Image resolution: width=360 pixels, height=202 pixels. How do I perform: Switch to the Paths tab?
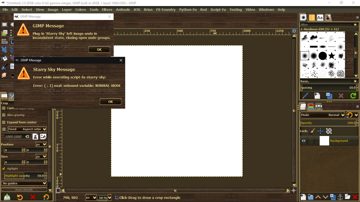319,107
